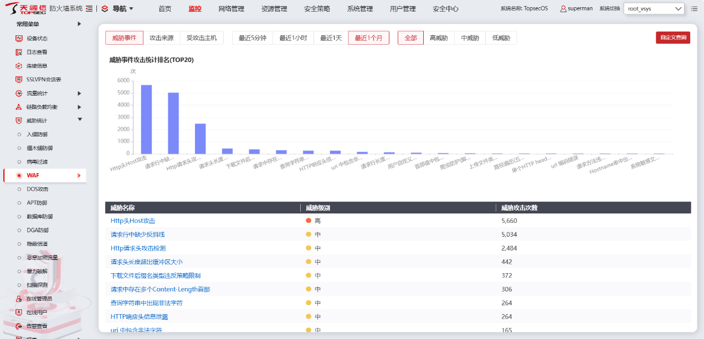704x339 pixels.
Task: Switch to the 攻击来源 tab
Action: (161, 38)
